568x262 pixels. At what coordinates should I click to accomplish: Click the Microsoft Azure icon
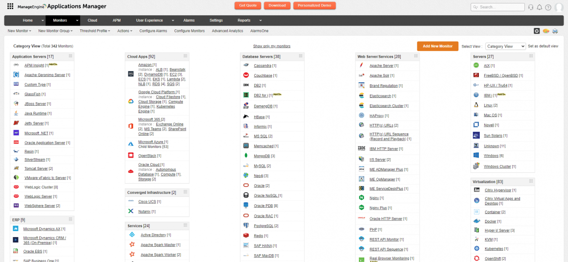pyautogui.click(x=131, y=144)
